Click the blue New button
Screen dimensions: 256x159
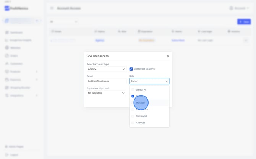coord(244,22)
